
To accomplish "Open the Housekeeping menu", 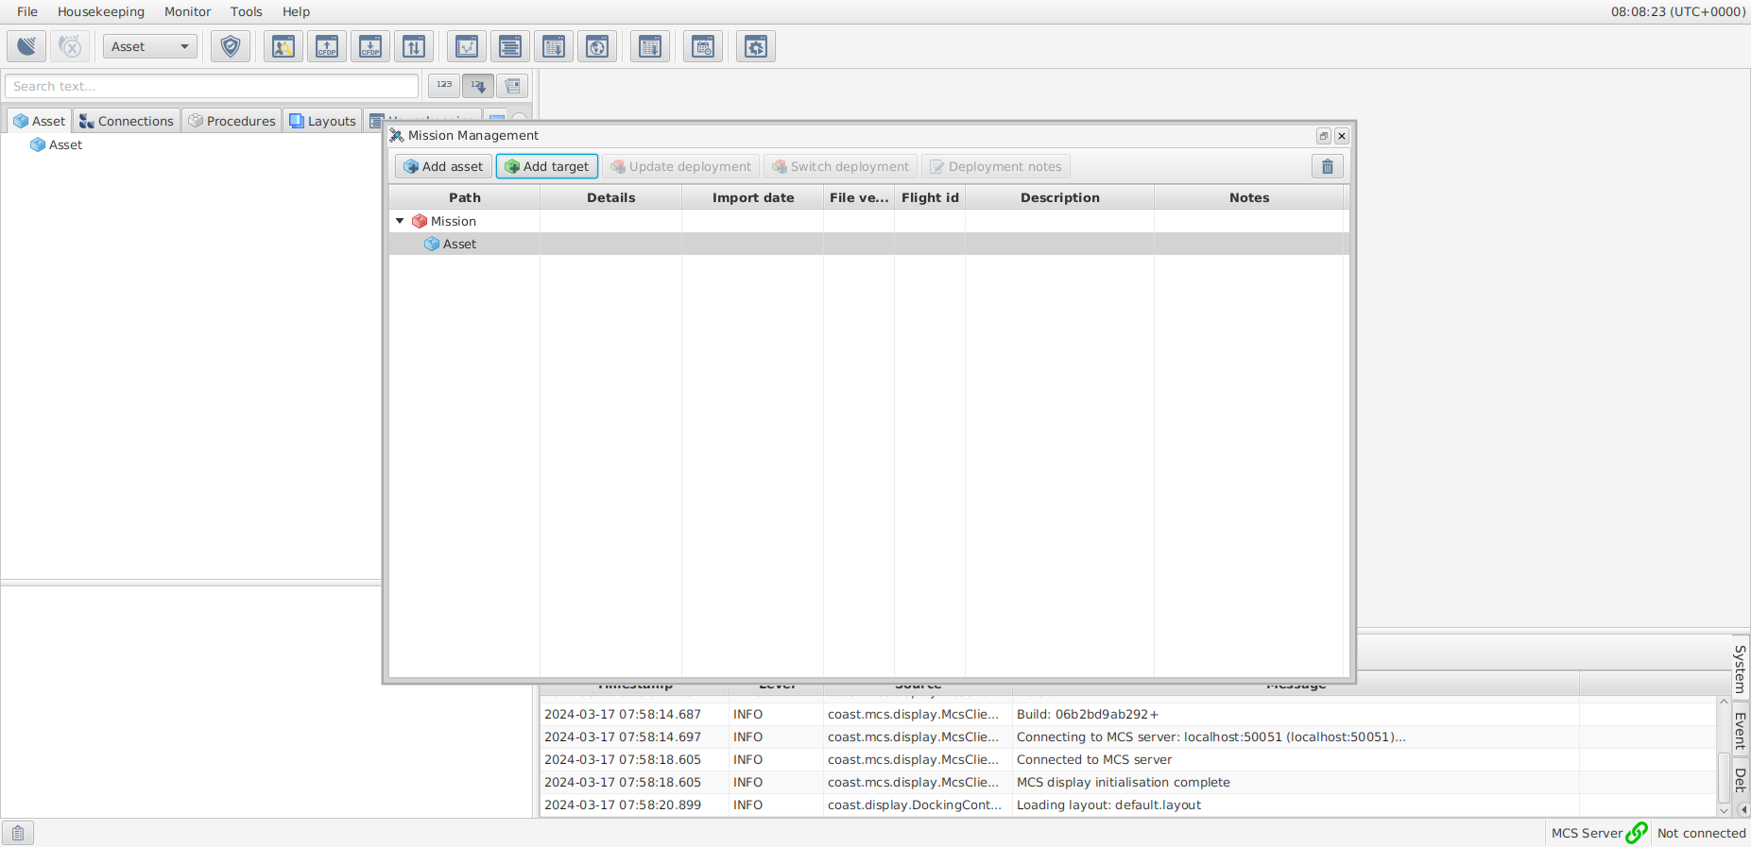I will click(x=100, y=11).
